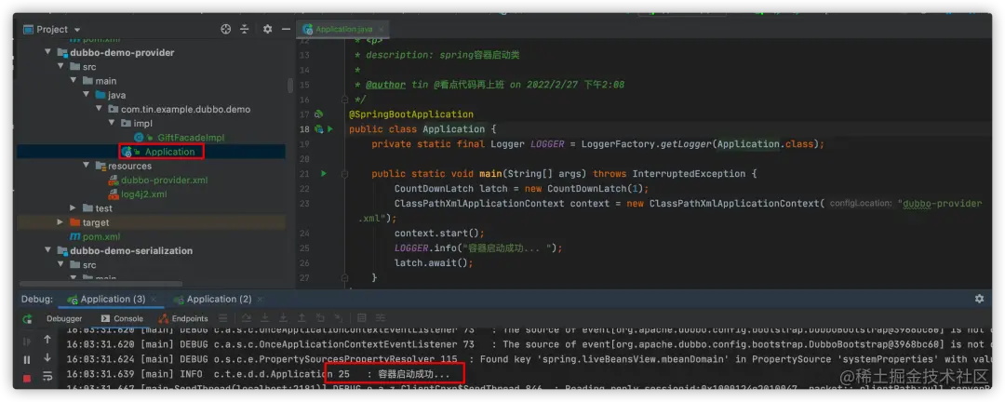The width and height of the screenshot is (1005, 402).
Task: Collapse the provider main folder
Action: pos(74,81)
